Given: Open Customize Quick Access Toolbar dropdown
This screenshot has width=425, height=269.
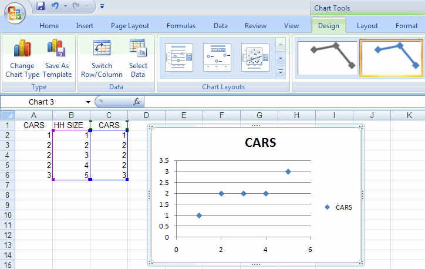Looking at the screenshot, I should point(102,6).
